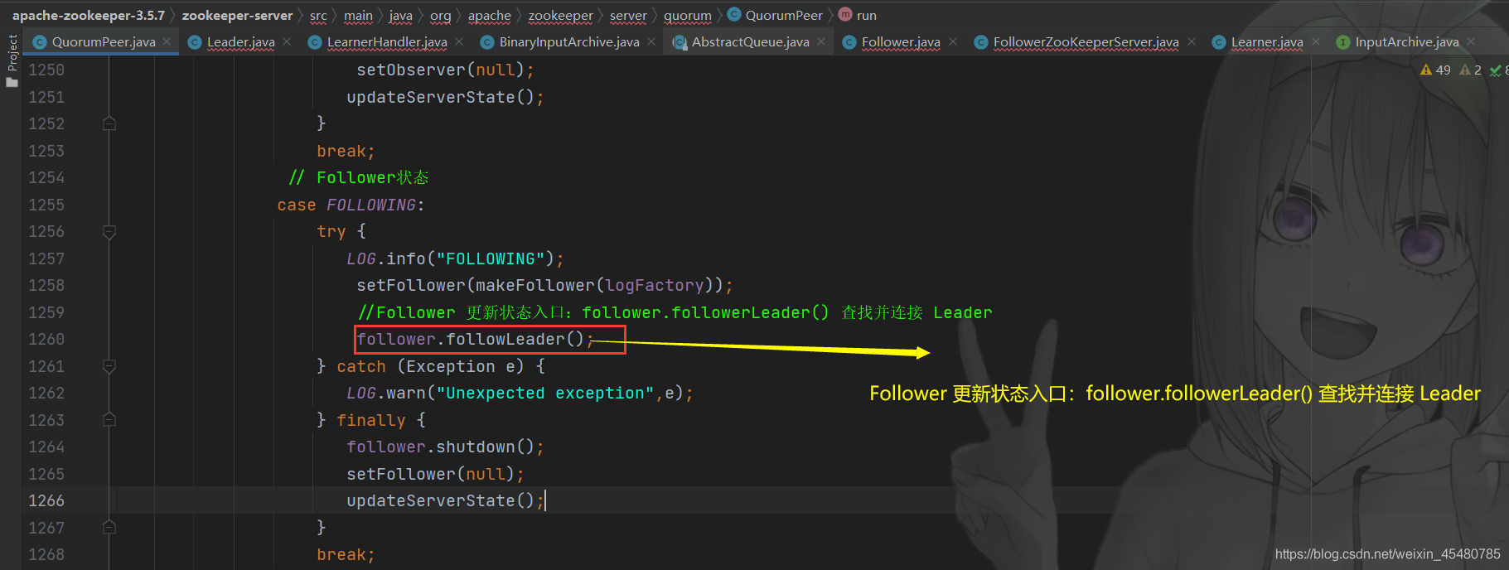This screenshot has height=570, width=1509.
Task: Click the break statement on line 1268
Action: 346,554
